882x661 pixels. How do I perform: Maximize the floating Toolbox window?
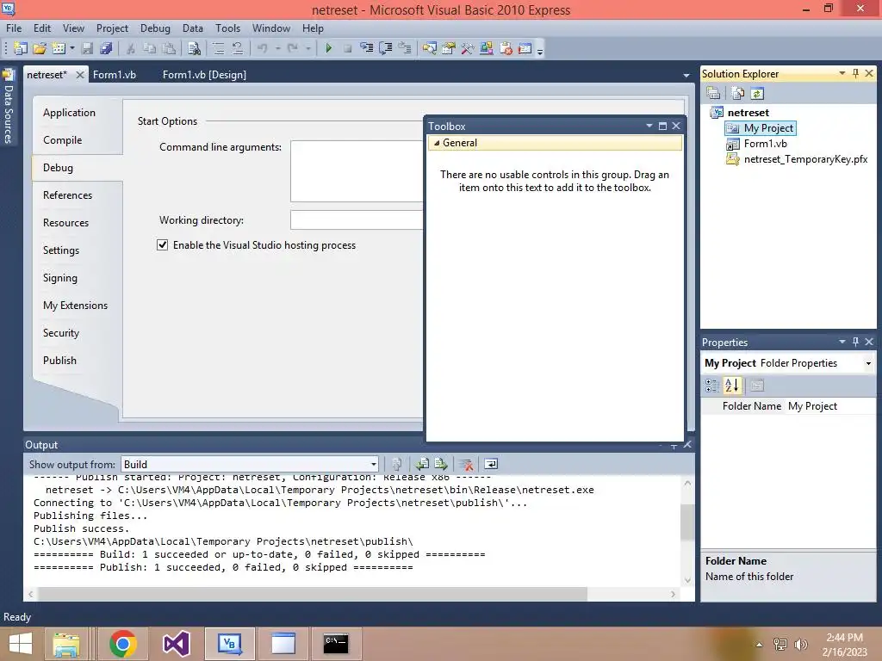662,126
